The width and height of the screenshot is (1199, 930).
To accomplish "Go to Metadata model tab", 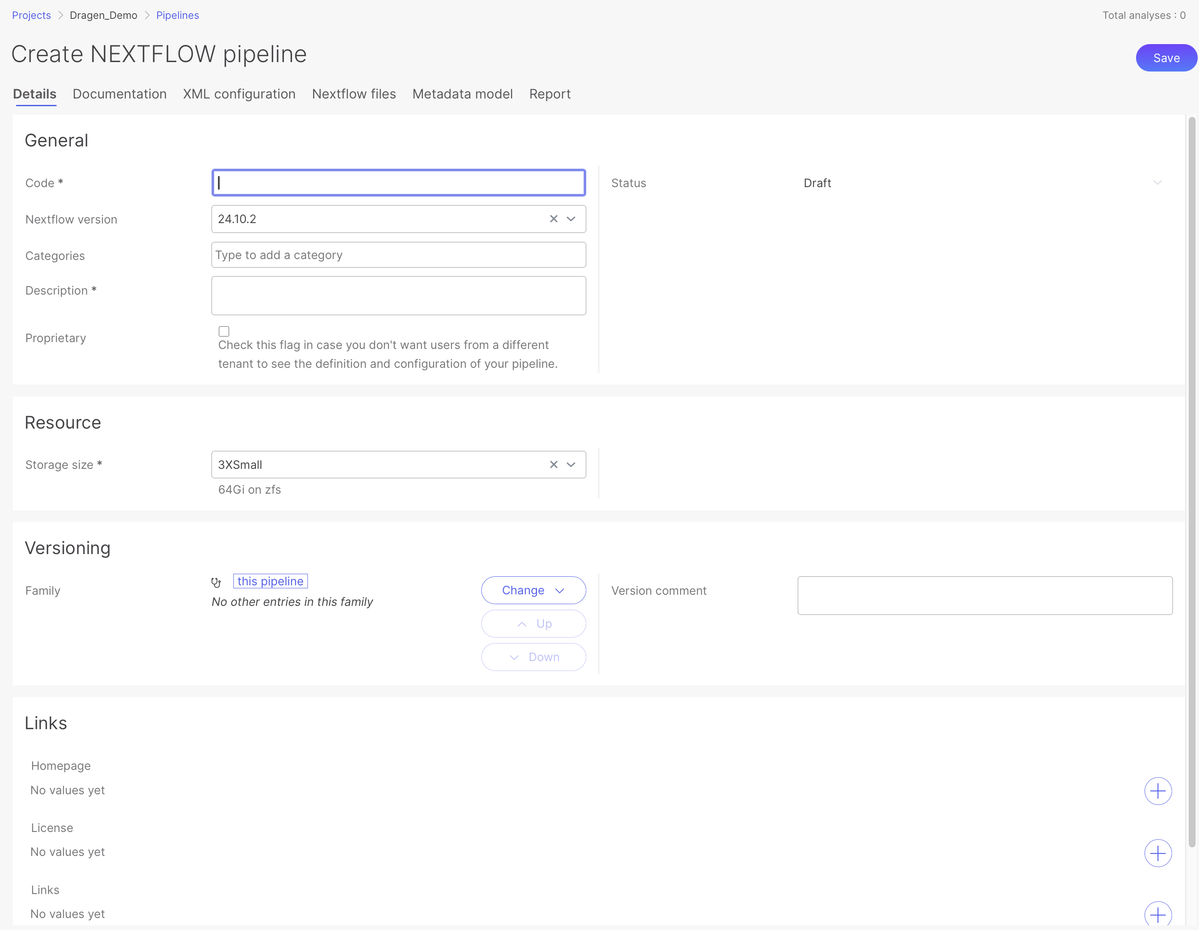I will tap(462, 94).
